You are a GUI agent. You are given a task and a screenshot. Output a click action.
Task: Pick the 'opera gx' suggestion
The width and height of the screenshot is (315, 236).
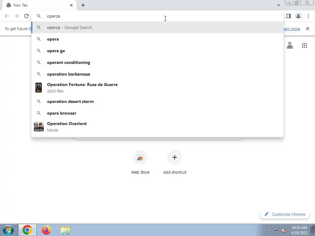pyautogui.click(x=157, y=51)
